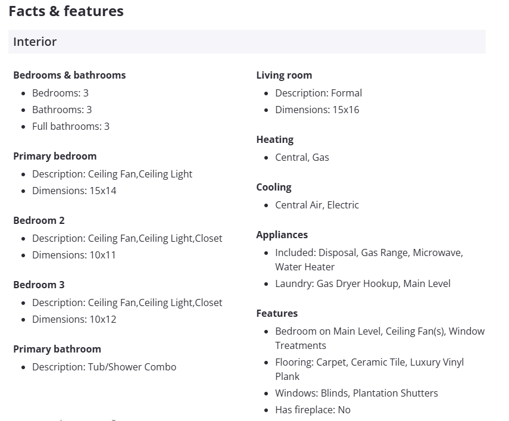This screenshot has width=509, height=421.
Task: Select Bedroom 2 Dimensions: 10x11 item
Action: pos(74,255)
